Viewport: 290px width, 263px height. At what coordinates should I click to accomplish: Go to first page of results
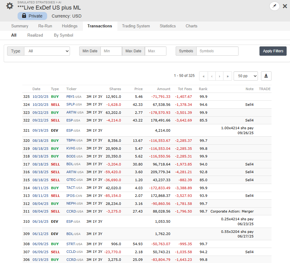[203, 76]
